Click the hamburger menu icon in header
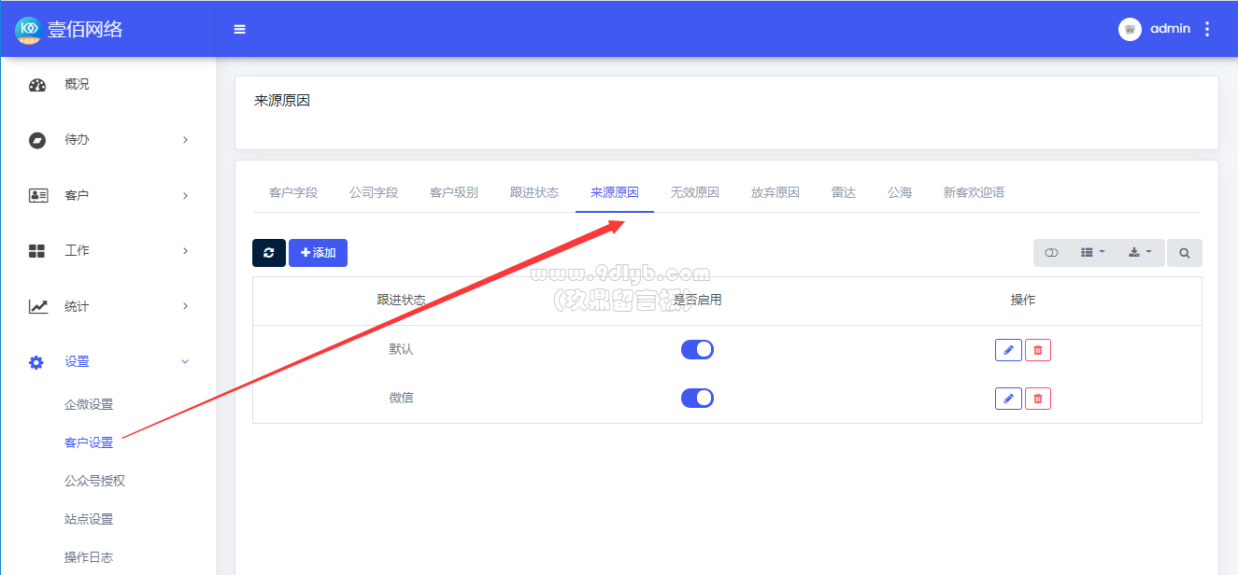 [240, 29]
